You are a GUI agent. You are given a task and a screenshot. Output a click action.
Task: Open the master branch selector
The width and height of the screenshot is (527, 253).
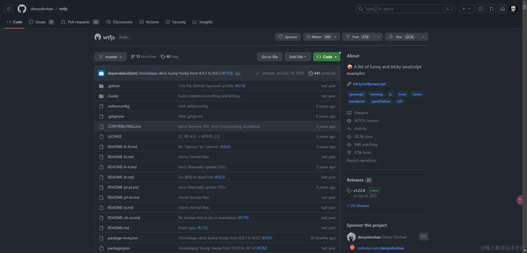coord(110,57)
